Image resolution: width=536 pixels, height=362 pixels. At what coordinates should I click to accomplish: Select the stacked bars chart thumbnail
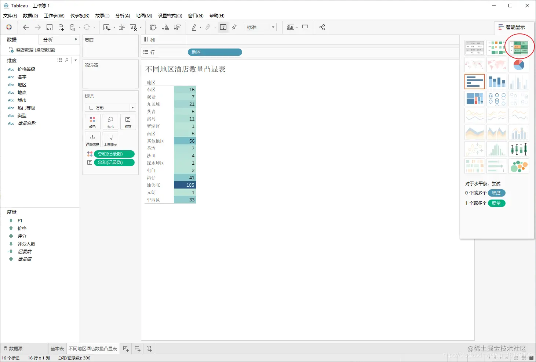tap(497, 82)
